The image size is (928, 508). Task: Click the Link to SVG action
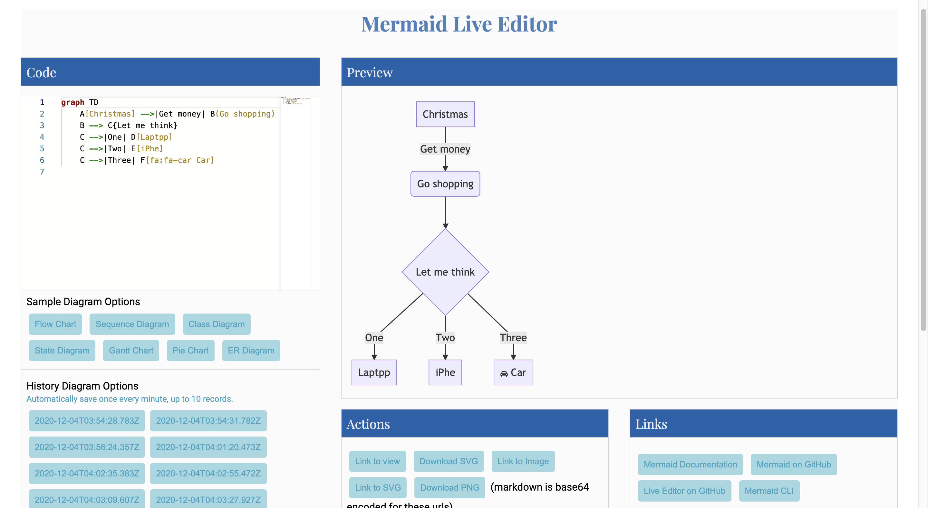point(378,487)
